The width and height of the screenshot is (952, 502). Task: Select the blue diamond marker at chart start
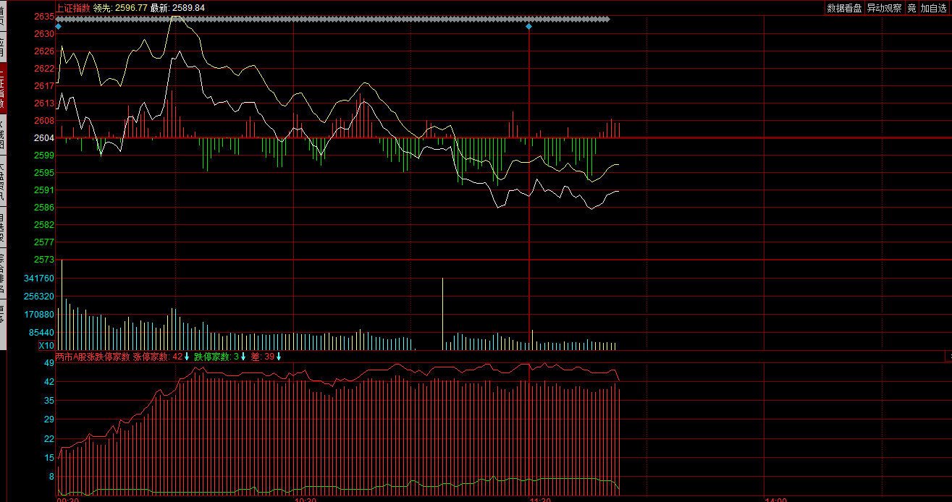pyautogui.click(x=59, y=26)
